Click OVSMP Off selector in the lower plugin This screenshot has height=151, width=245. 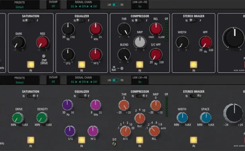53,80
